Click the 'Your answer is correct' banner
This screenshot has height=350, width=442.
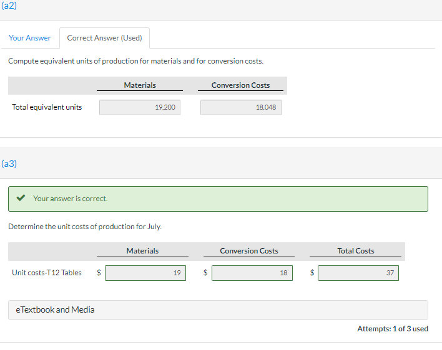point(218,199)
